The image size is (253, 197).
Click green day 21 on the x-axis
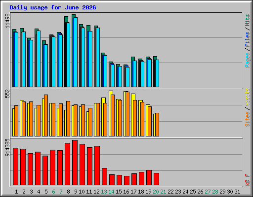pos(163,192)
